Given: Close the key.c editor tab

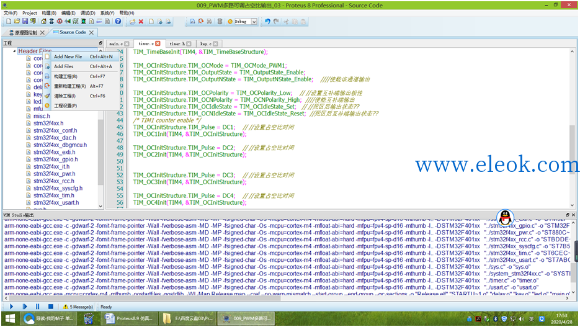Looking at the screenshot, I should click(215, 43).
